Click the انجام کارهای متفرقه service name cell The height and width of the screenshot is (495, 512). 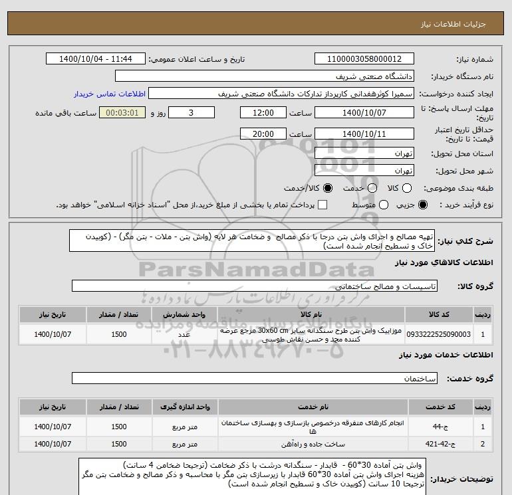[x=313, y=427]
